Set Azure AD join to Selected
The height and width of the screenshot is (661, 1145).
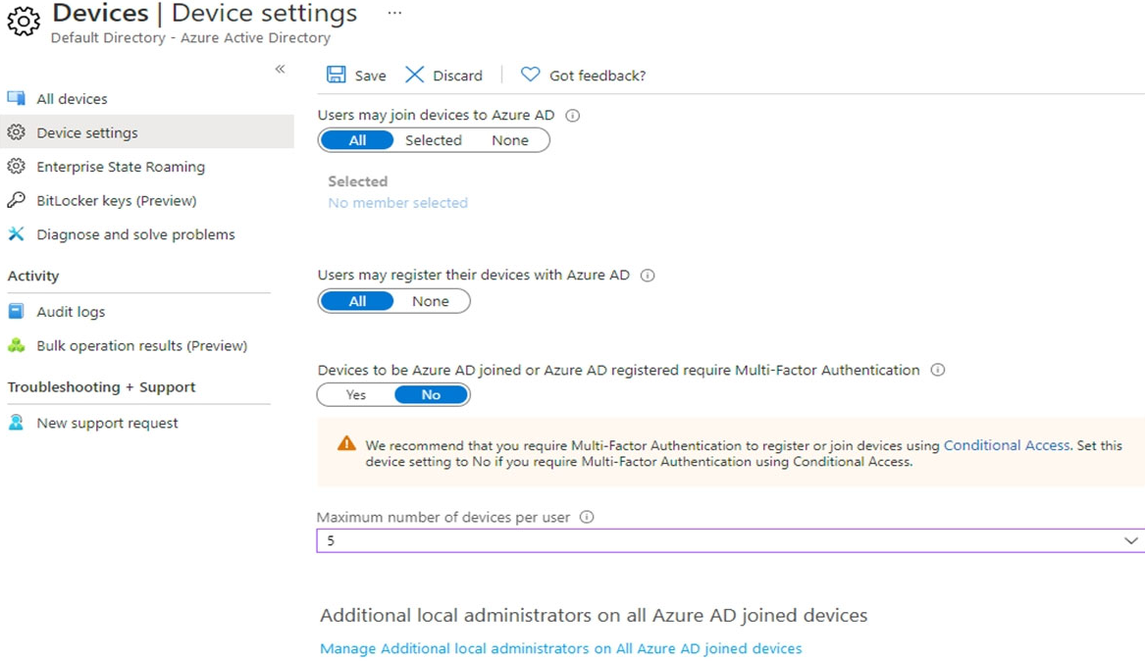pos(433,140)
